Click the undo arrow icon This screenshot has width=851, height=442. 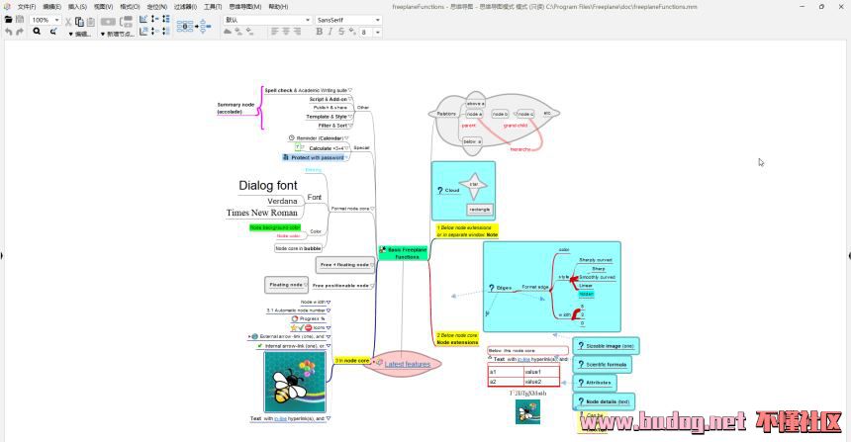[x=8, y=32]
